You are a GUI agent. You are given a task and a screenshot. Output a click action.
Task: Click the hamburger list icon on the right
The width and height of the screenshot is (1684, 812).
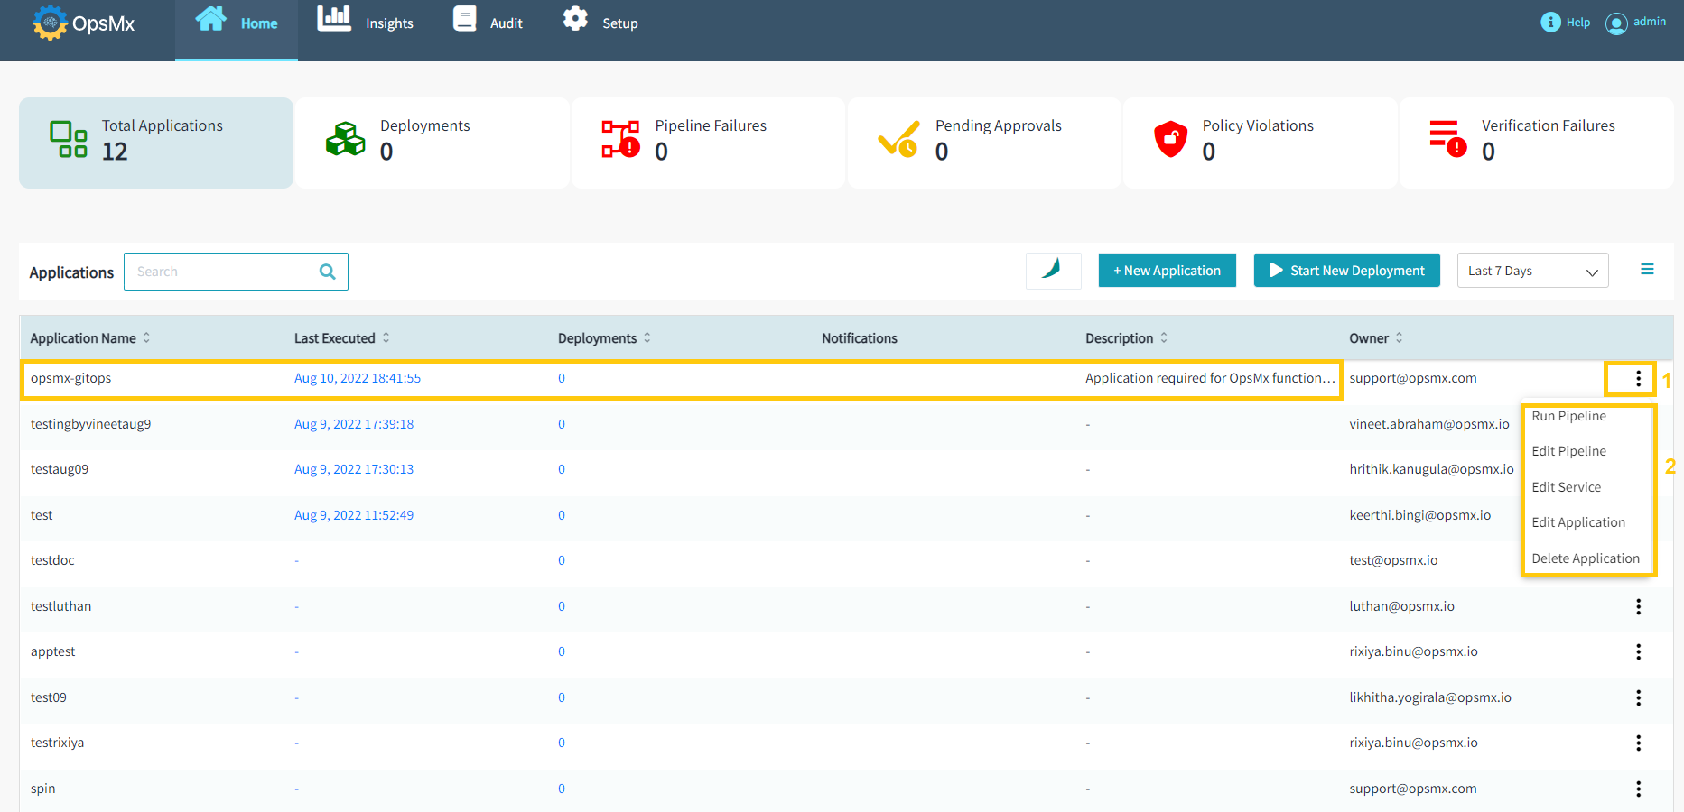point(1648,269)
